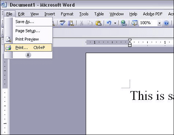The height and width of the screenshot is (135, 174).
Task: Open the Insert menu
Action: (50, 14)
